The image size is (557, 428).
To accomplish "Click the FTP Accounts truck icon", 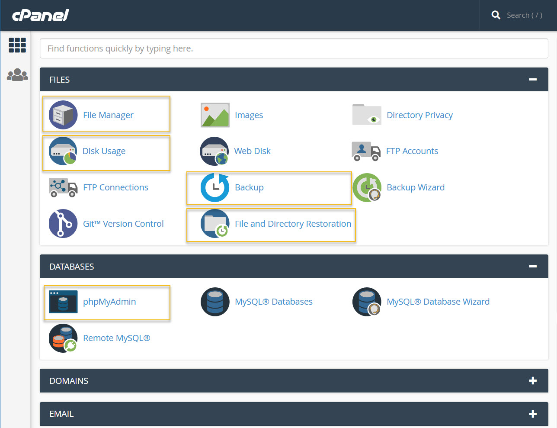I will coord(366,151).
